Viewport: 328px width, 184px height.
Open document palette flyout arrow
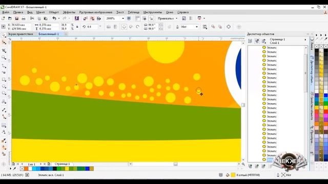point(10,169)
